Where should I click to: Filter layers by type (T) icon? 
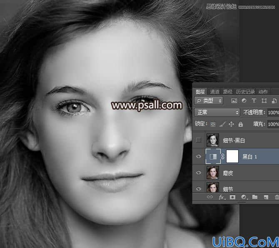(254, 101)
